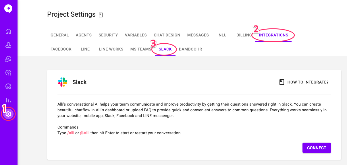Open the How to Integrate link
This screenshot has width=347, height=165.
pos(308,82)
